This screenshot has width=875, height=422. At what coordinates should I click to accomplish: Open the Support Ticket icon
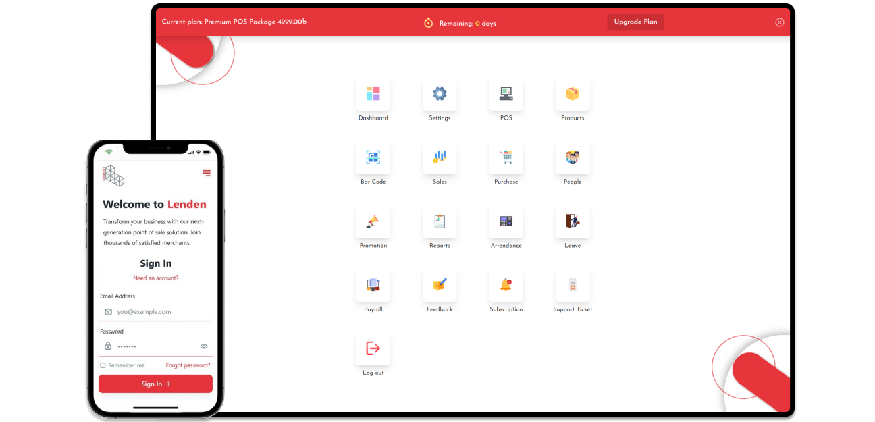(x=573, y=285)
